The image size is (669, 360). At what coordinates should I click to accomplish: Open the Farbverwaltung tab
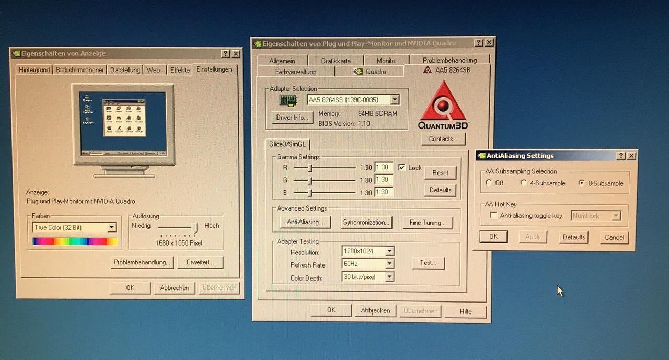pyautogui.click(x=296, y=72)
